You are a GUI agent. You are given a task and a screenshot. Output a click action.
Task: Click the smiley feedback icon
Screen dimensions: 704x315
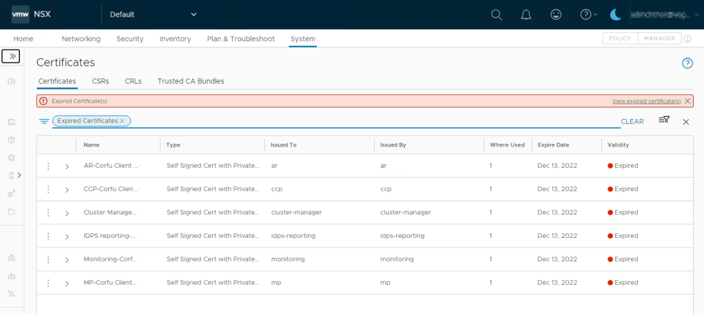(556, 14)
